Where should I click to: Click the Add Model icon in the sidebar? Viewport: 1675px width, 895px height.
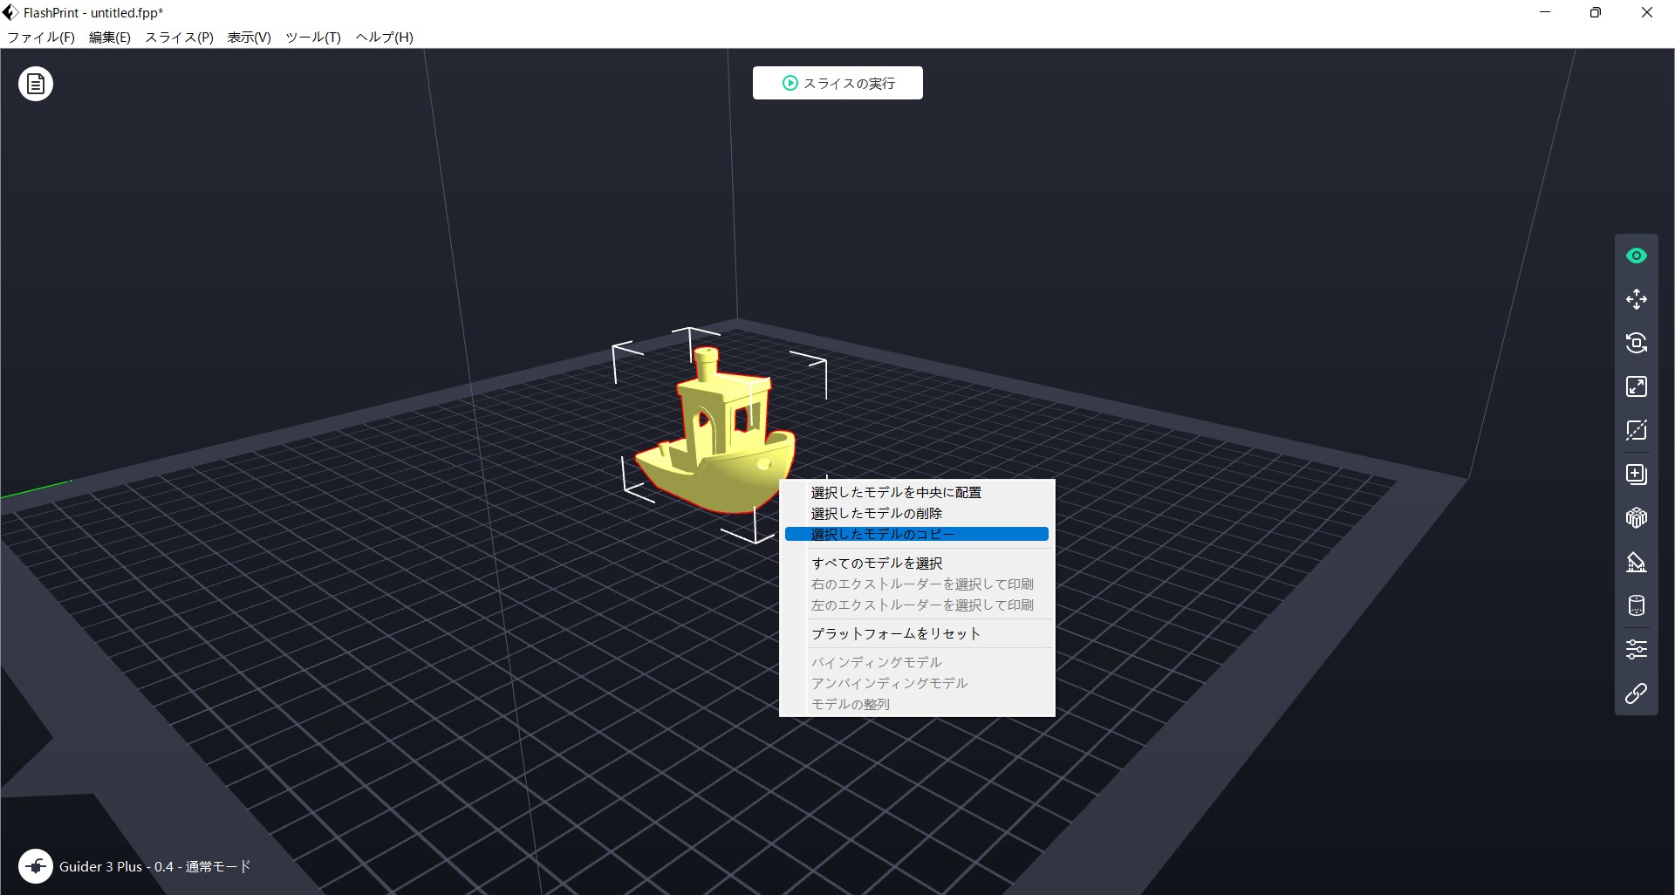(1637, 475)
